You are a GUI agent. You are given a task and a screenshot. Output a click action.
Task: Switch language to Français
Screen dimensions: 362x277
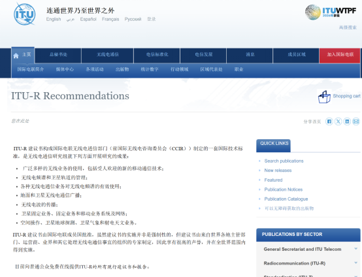point(110,19)
